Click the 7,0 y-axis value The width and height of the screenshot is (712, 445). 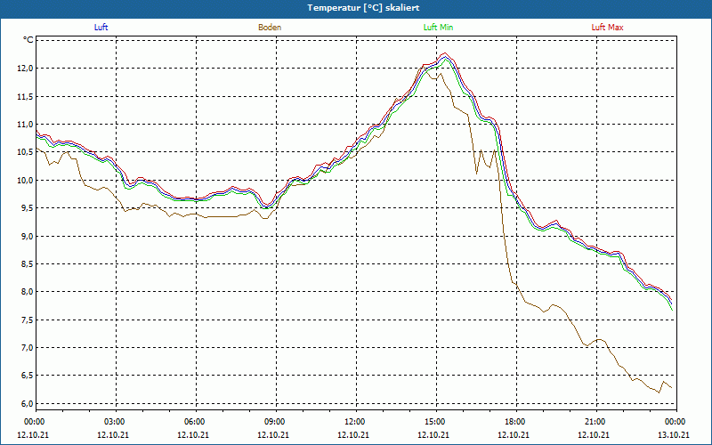[x=28, y=347]
